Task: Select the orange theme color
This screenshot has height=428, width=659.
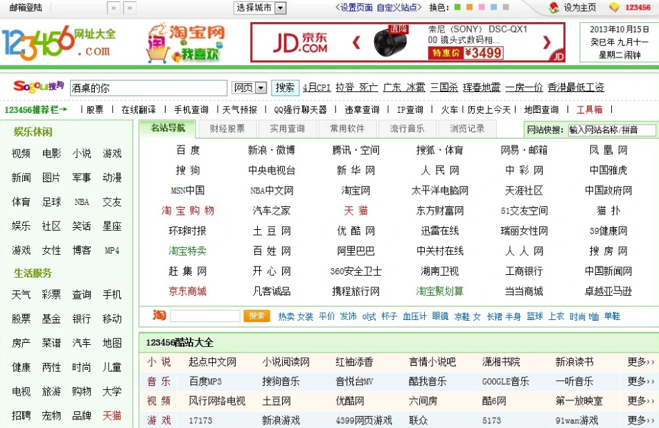Action: pos(470,7)
